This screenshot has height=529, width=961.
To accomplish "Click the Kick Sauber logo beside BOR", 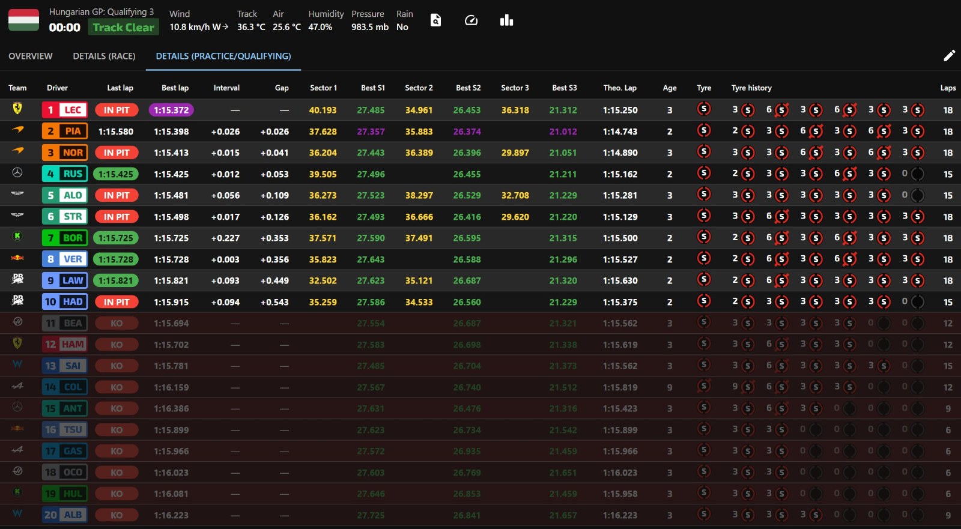I will (x=17, y=237).
